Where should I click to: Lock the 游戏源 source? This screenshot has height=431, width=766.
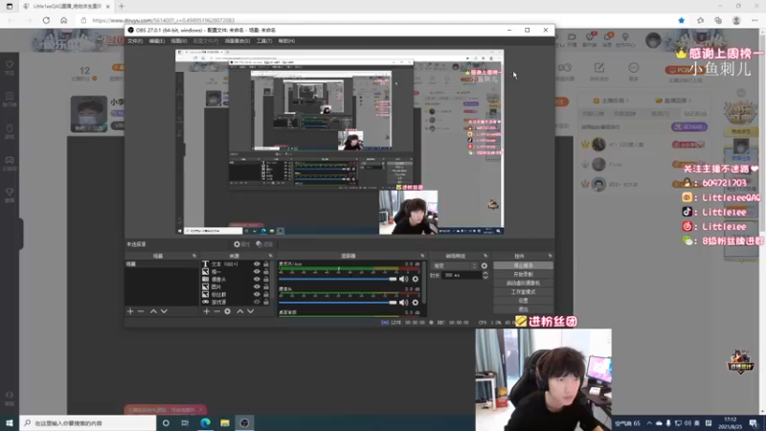[266, 302]
